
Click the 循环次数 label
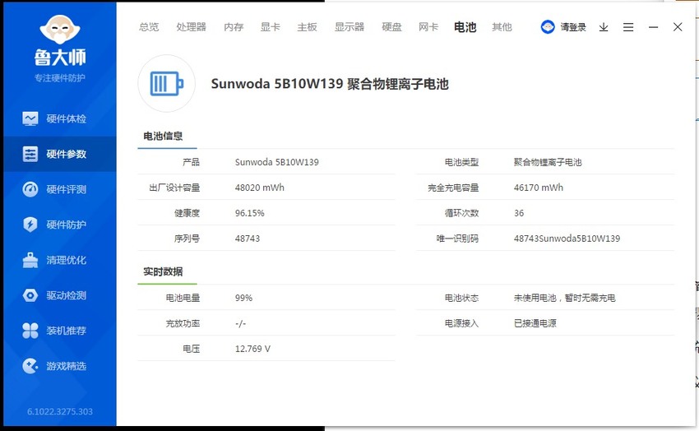pyautogui.click(x=462, y=213)
